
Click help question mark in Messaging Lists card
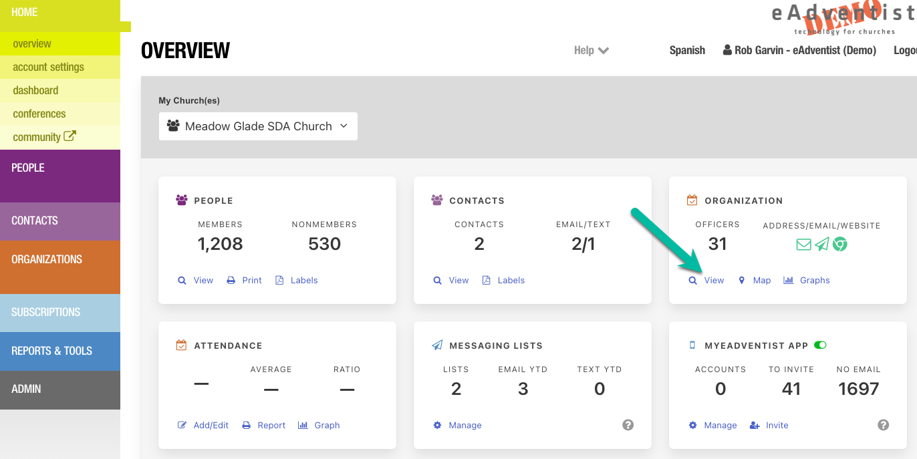[x=628, y=425]
